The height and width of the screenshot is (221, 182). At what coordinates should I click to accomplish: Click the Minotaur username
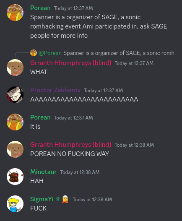tap(44, 172)
